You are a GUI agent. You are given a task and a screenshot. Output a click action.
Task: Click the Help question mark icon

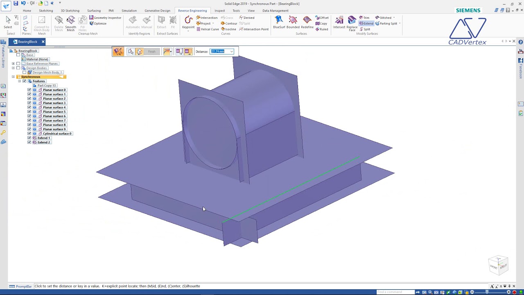pyautogui.click(x=521, y=42)
